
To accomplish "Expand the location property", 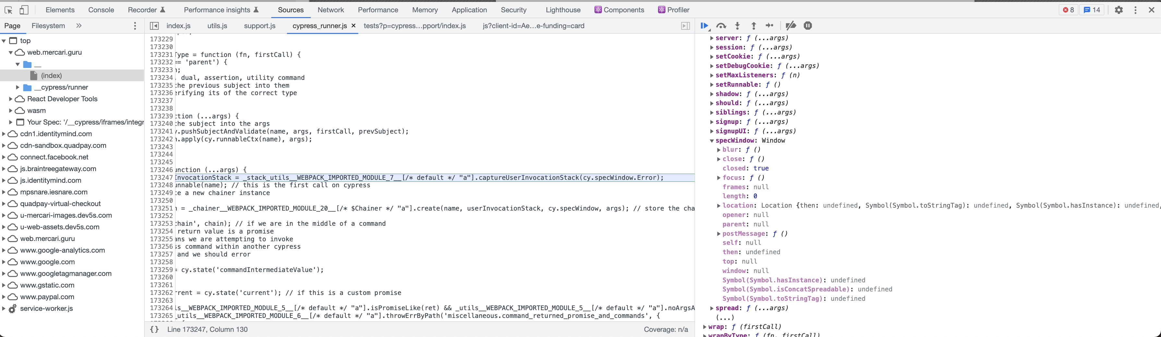I will click(x=718, y=205).
